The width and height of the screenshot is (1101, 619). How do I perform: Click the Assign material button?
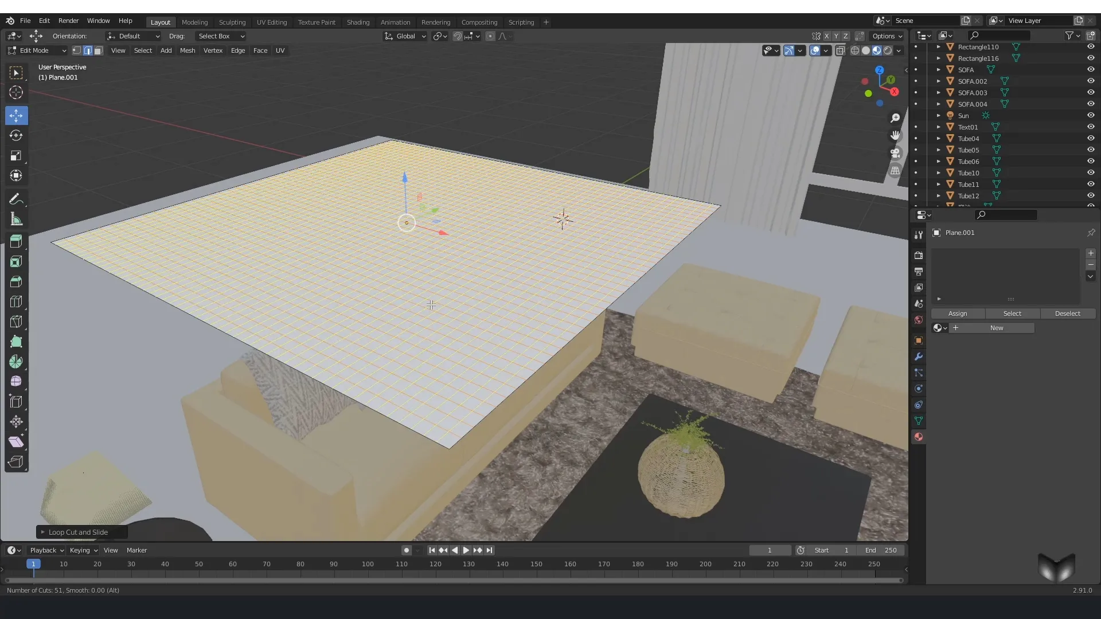tap(957, 314)
